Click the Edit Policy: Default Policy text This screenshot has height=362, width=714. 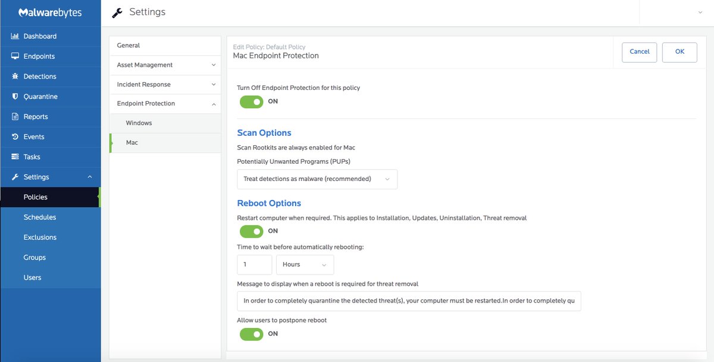269,47
